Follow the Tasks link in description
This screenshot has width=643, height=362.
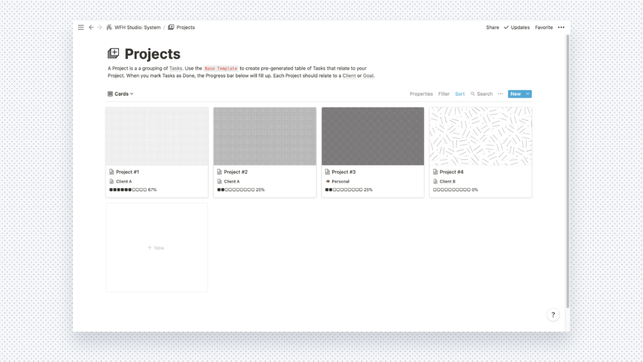pyautogui.click(x=175, y=68)
